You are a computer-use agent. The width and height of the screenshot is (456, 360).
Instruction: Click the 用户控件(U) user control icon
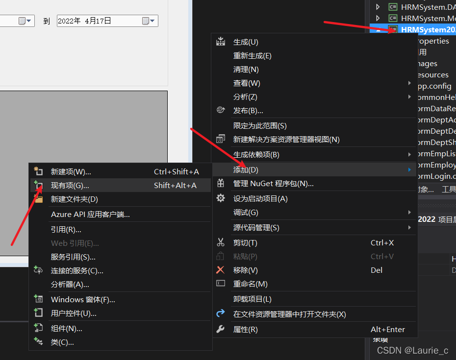[38, 313]
